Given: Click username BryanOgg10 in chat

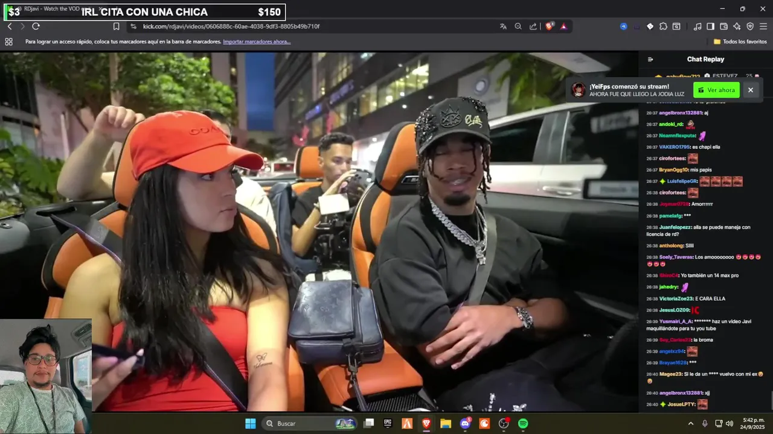Looking at the screenshot, I should click(x=673, y=170).
